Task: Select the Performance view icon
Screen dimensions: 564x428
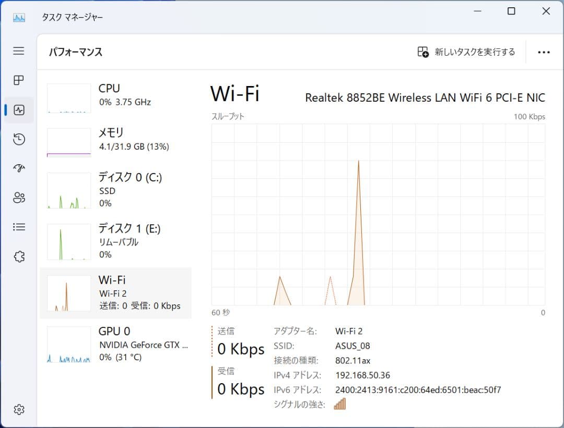Action: (x=18, y=109)
